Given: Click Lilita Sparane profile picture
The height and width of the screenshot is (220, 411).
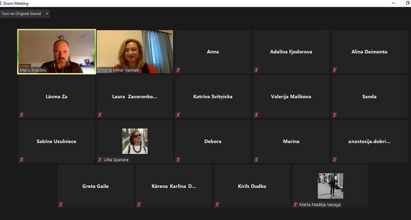Looking at the screenshot, I should pyautogui.click(x=135, y=141).
